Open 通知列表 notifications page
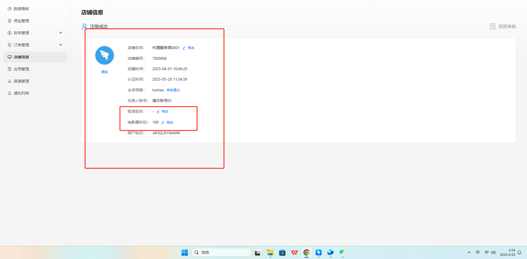 click(21, 93)
